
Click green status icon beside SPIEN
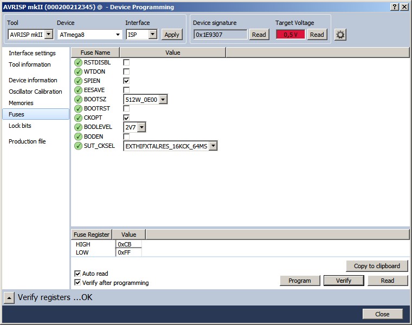[x=78, y=81]
